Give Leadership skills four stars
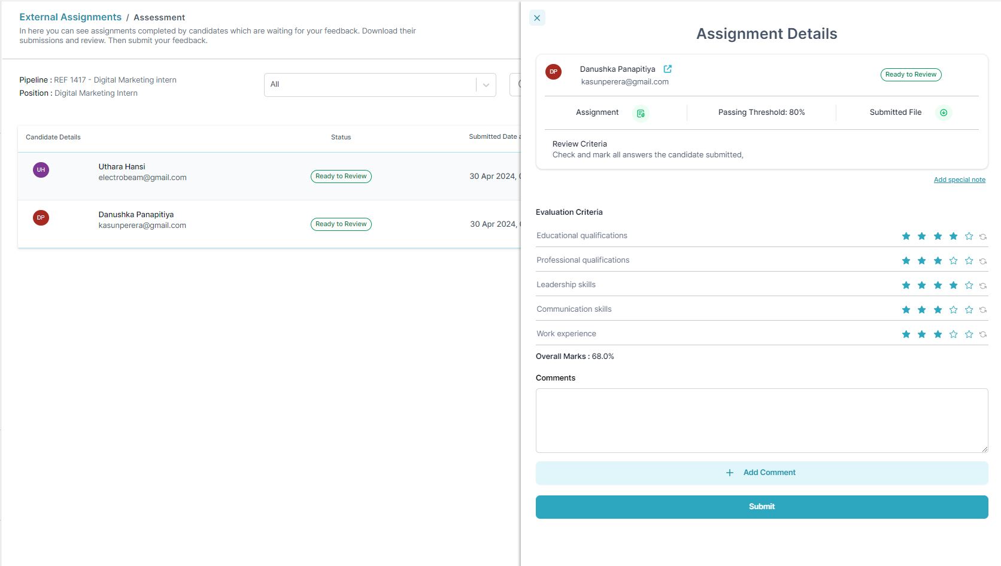 click(x=954, y=285)
